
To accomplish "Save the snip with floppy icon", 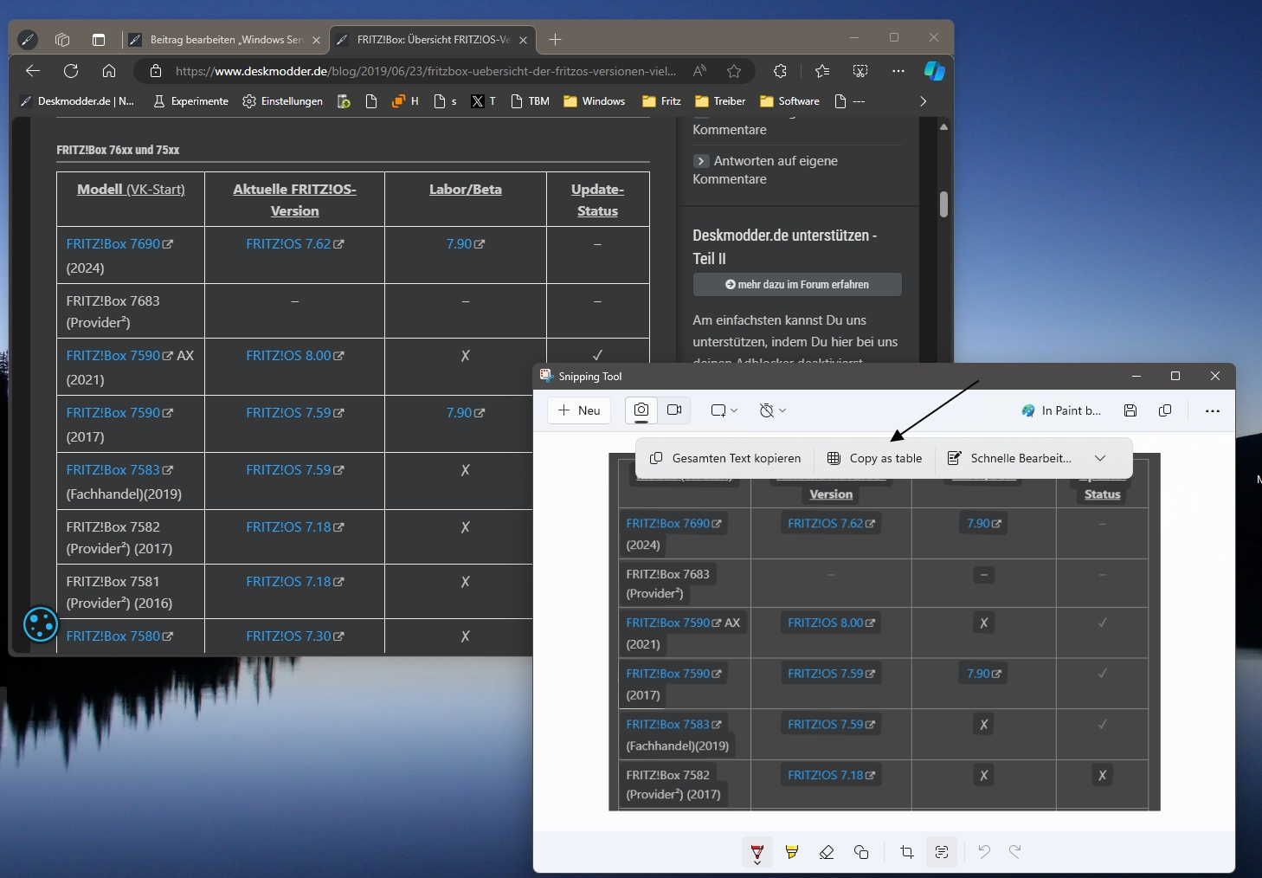I will [1130, 410].
